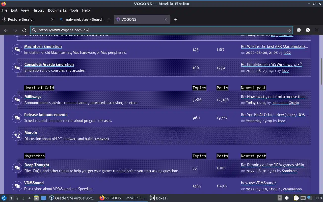Image resolution: width=323 pixels, height=202 pixels.
Task: Click the VDMSound forum icon
Action: click(x=17, y=186)
